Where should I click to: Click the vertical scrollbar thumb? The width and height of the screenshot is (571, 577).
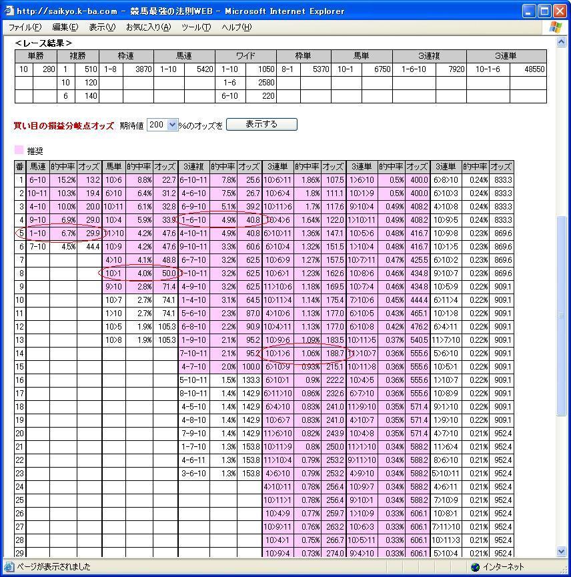point(562,316)
